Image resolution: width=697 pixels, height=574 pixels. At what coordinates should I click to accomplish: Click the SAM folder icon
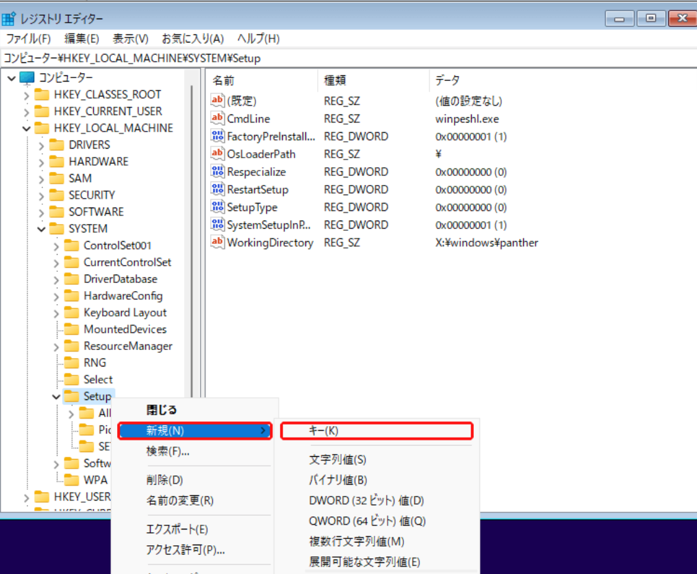56,178
